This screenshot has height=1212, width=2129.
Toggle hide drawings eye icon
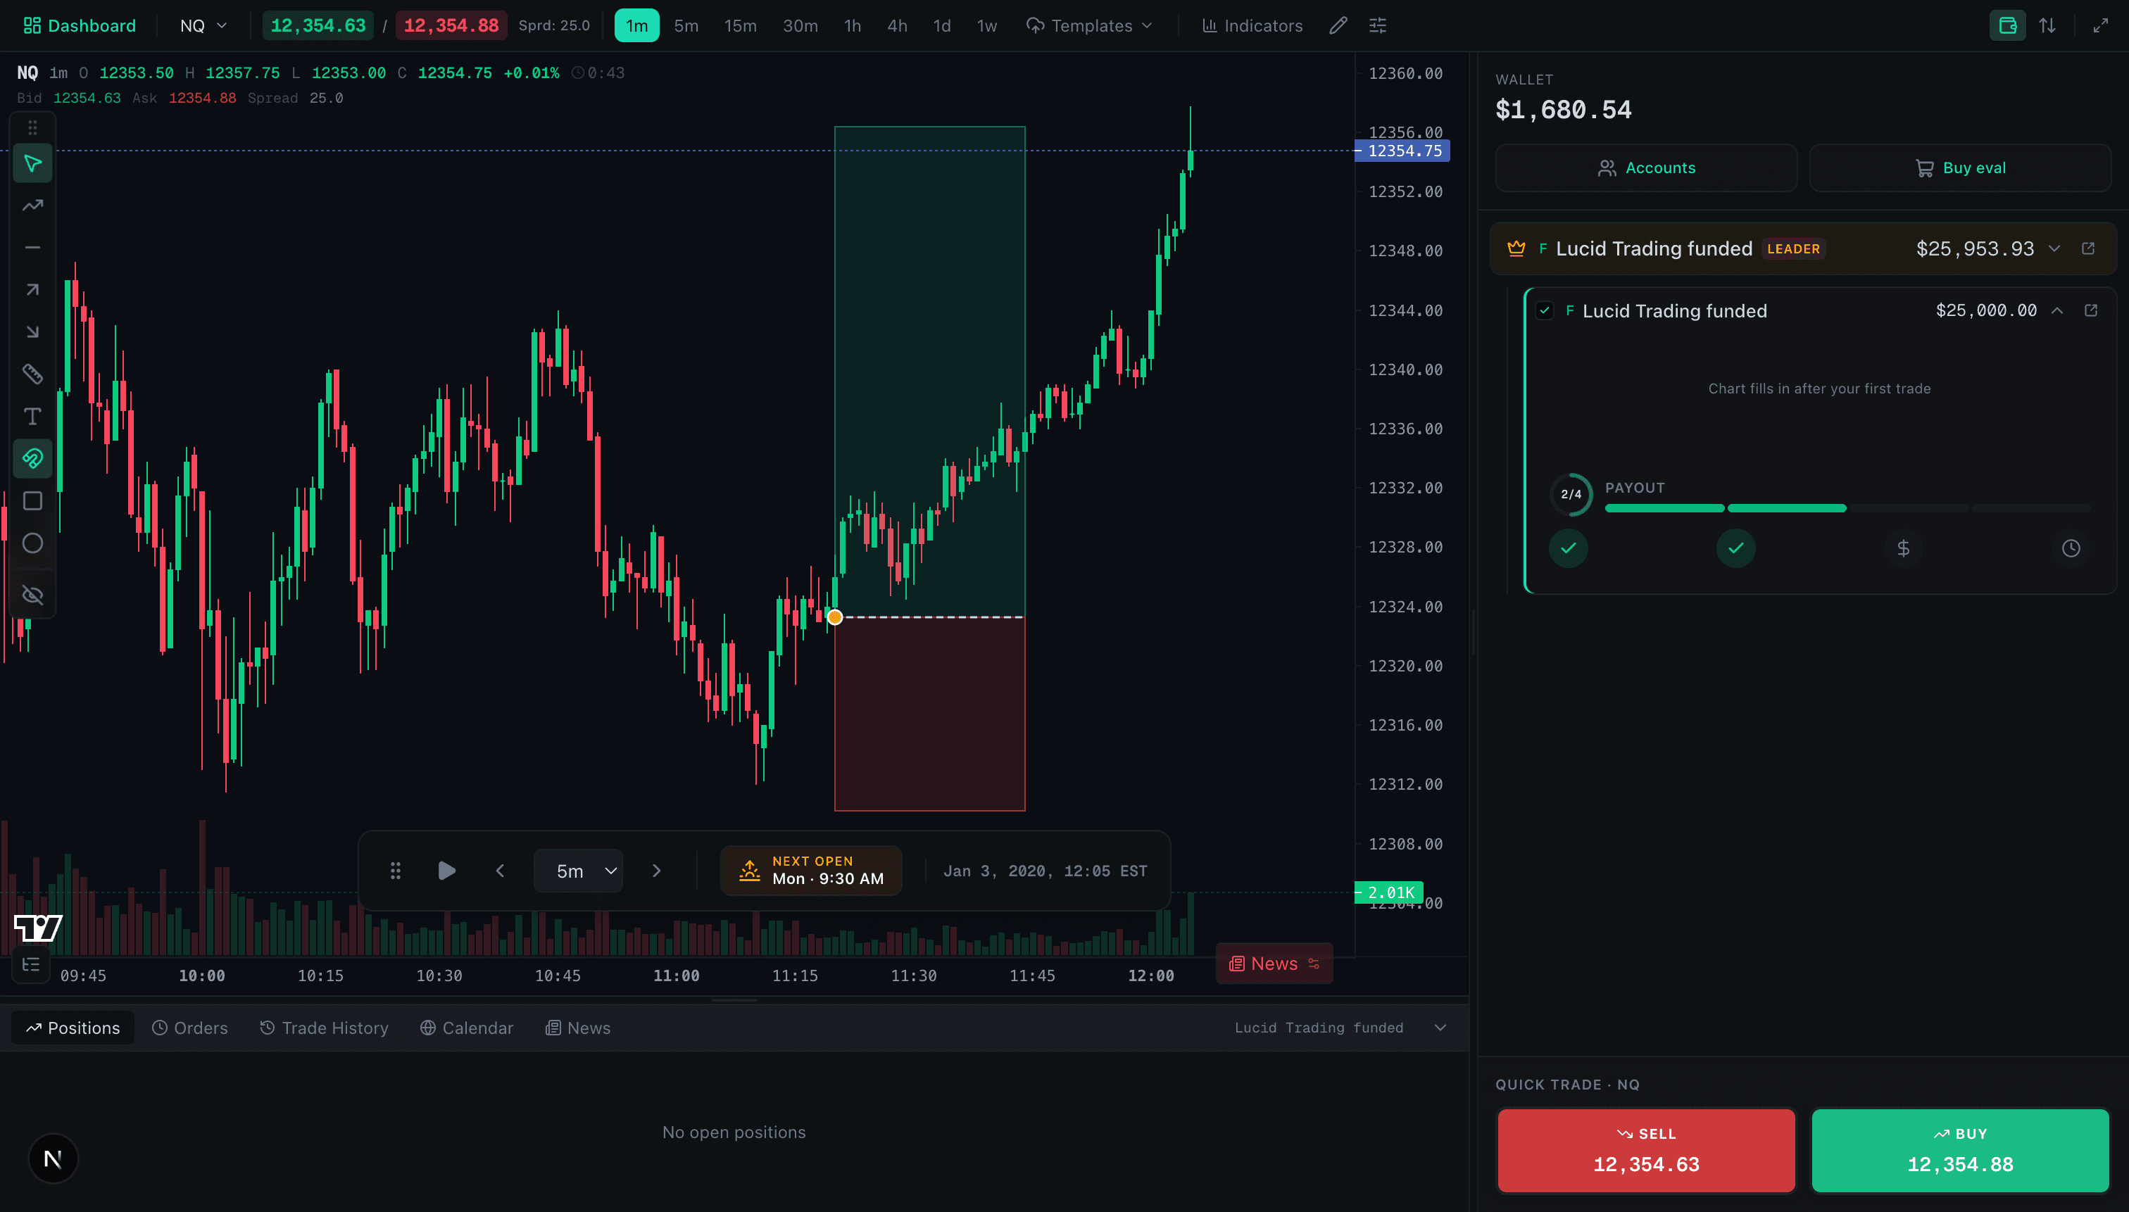(x=32, y=595)
